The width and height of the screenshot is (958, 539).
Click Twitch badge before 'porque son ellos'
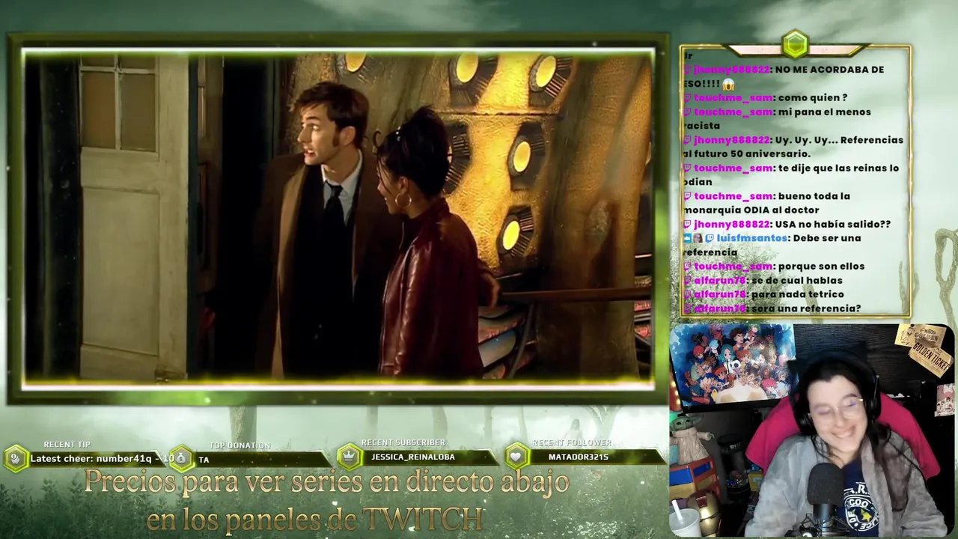pyautogui.click(x=687, y=267)
